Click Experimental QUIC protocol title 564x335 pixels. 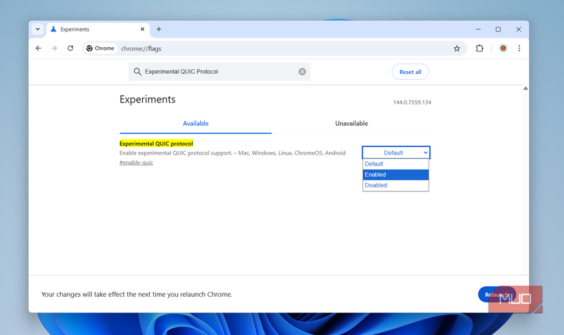[x=156, y=144]
